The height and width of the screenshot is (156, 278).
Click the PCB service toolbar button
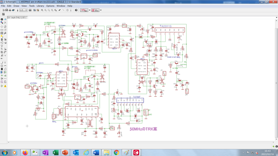click(96, 10)
